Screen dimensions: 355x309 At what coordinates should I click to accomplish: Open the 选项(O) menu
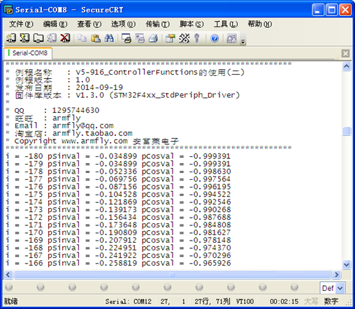(x=123, y=24)
